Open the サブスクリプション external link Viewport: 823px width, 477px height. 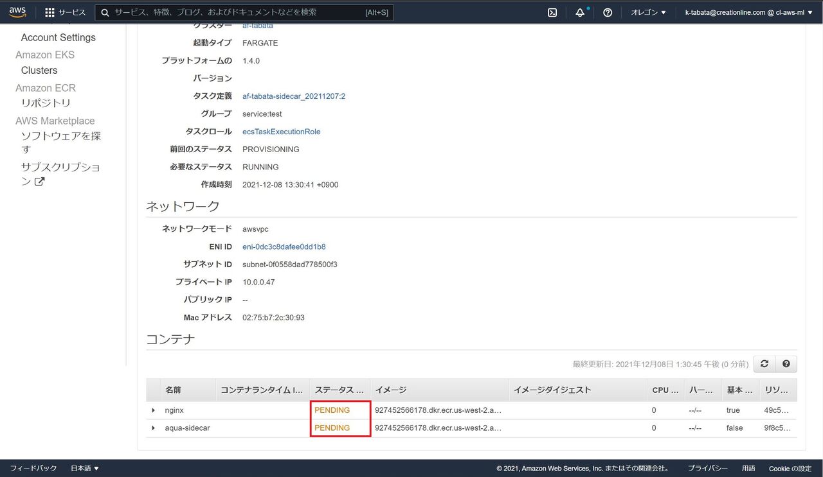pyautogui.click(x=60, y=174)
